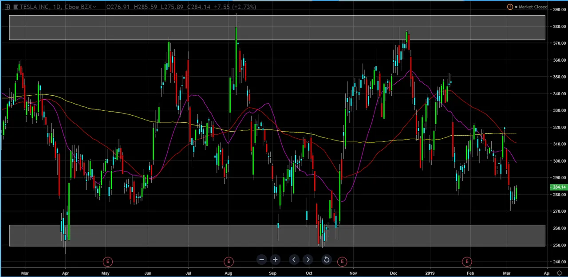Click the flag icon beside TESLA INC
The image size is (568, 277).
[16, 7]
